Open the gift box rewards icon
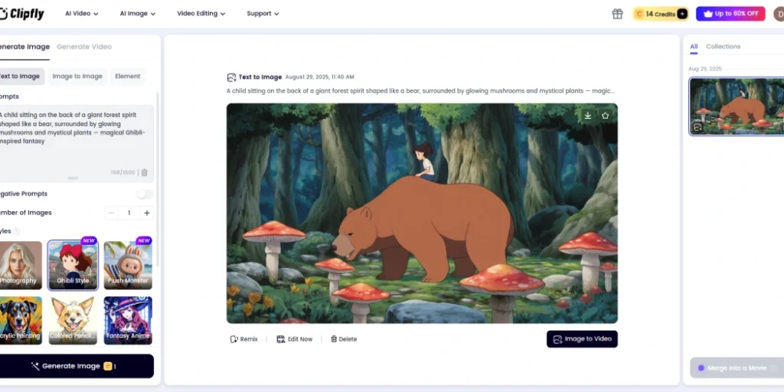This screenshot has width=784, height=392. (617, 14)
